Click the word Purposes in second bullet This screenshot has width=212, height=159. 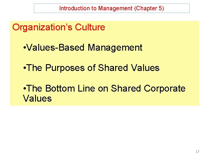pyautogui.click(x=65, y=68)
